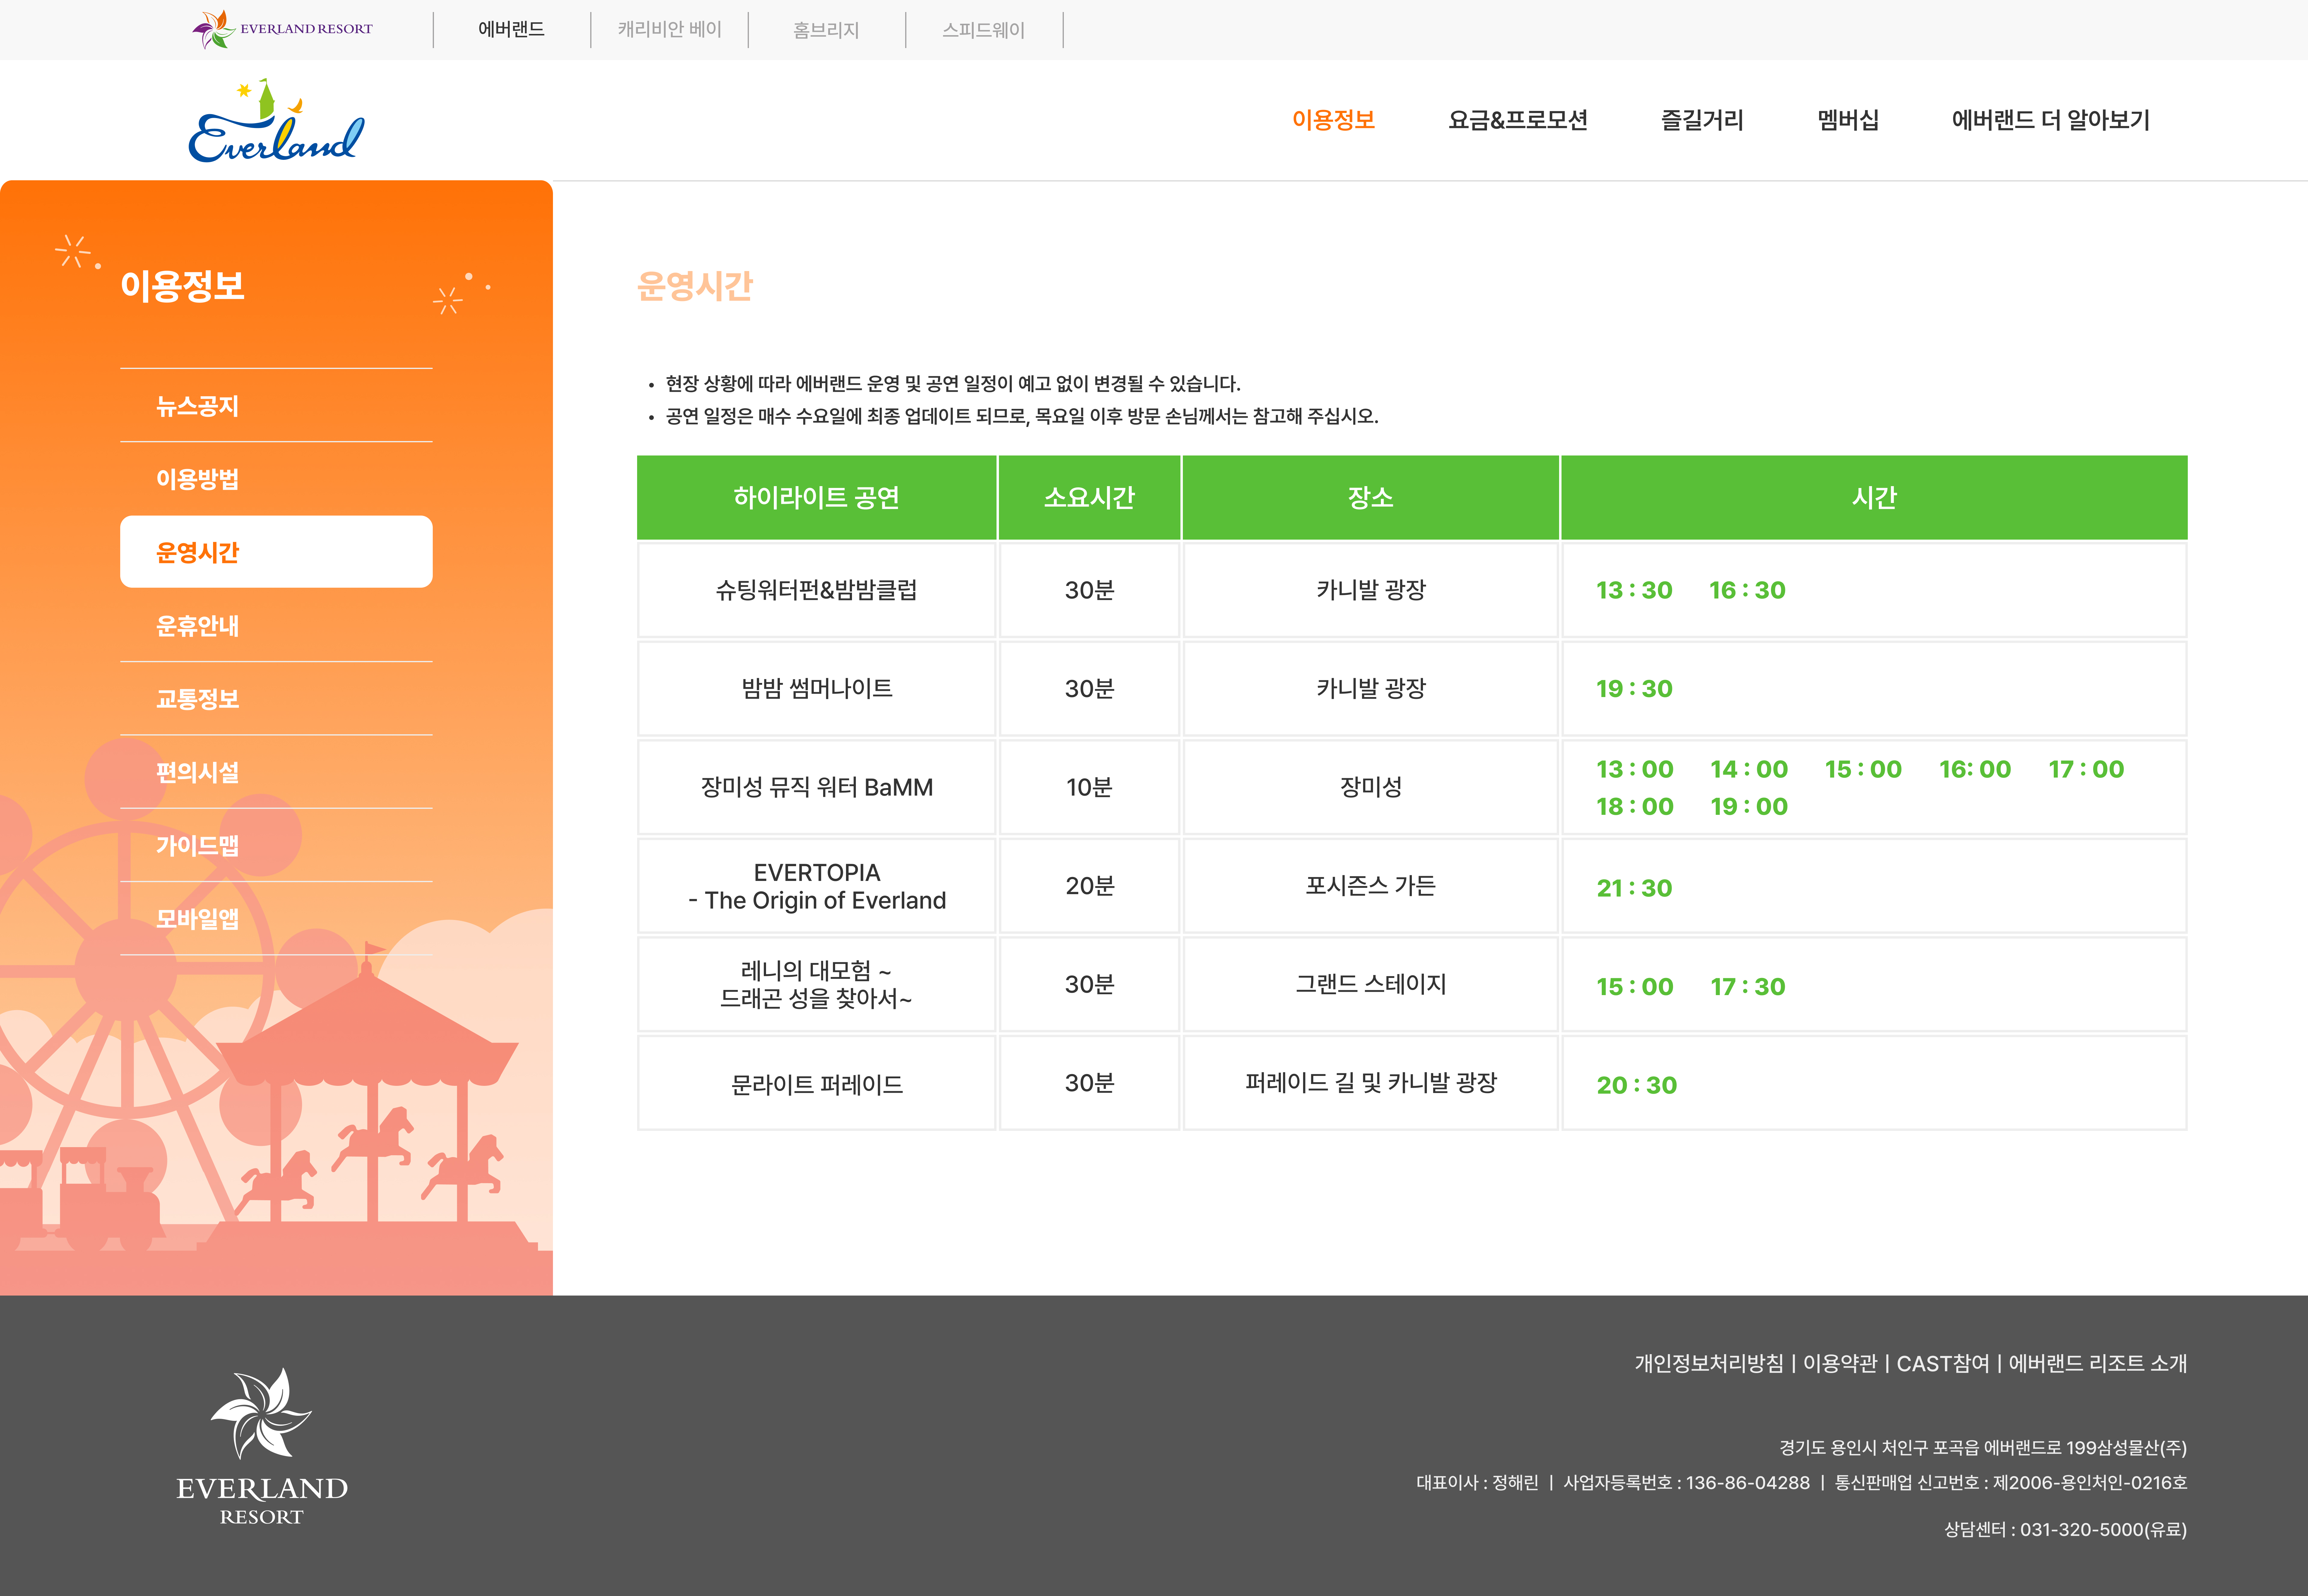Click the main Everland castle logo

[x=276, y=122]
